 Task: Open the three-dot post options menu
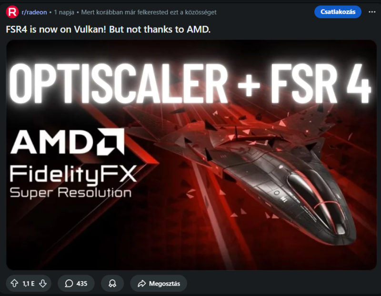point(372,12)
